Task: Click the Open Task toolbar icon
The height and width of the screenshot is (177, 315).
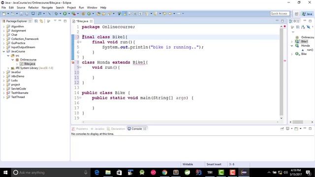Action: (104, 14)
